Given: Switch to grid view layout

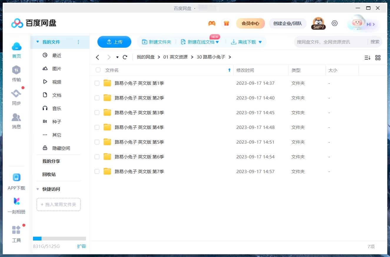Looking at the screenshot, I should [378, 58].
